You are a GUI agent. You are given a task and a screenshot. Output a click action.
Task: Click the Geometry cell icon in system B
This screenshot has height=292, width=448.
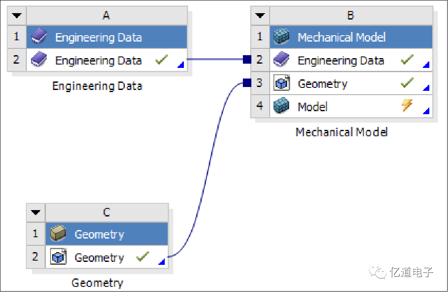[282, 83]
